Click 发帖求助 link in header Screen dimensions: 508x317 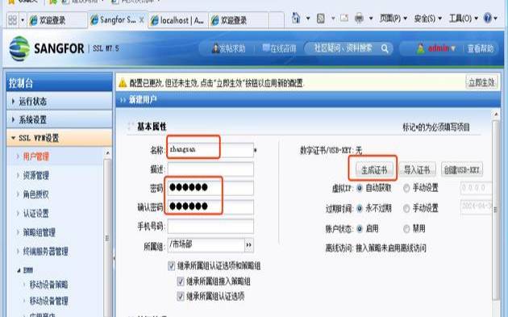[x=229, y=48]
